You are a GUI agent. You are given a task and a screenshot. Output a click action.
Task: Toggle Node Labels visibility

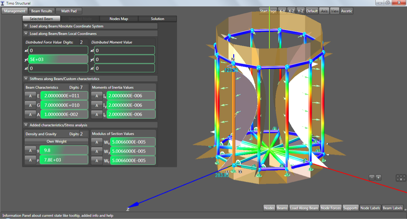point(370,208)
